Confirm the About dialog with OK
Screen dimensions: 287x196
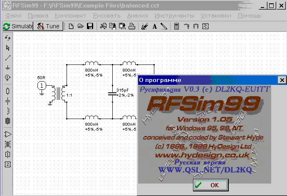(x=210, y=185)
